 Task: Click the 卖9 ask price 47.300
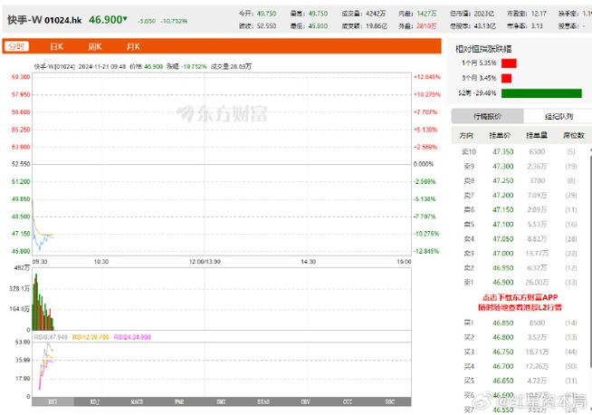click(x=503, y=166)
